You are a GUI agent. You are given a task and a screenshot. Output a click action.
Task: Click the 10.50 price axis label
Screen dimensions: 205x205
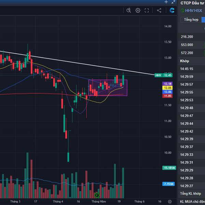tap(168, 137)
